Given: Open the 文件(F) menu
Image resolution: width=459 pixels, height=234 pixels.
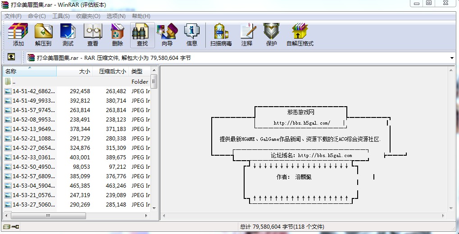Looking at the screenshot, I should 13,16.
